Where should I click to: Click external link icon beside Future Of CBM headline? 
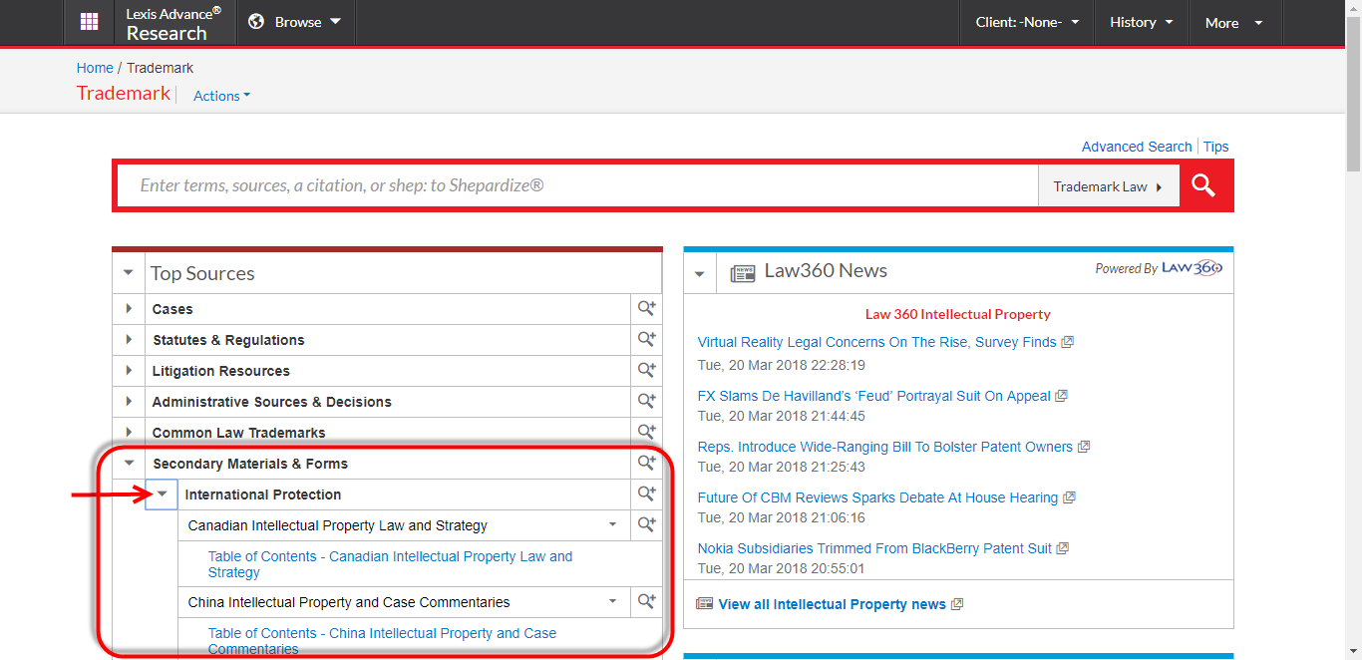coord(1068,497)
